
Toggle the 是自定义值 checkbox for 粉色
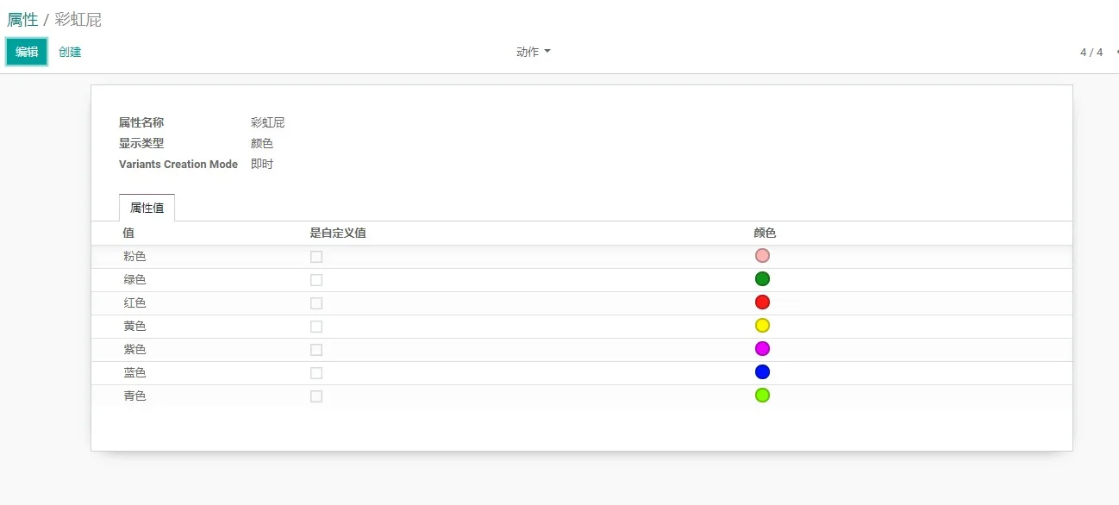pyautogui.click(x=316, y=256)
